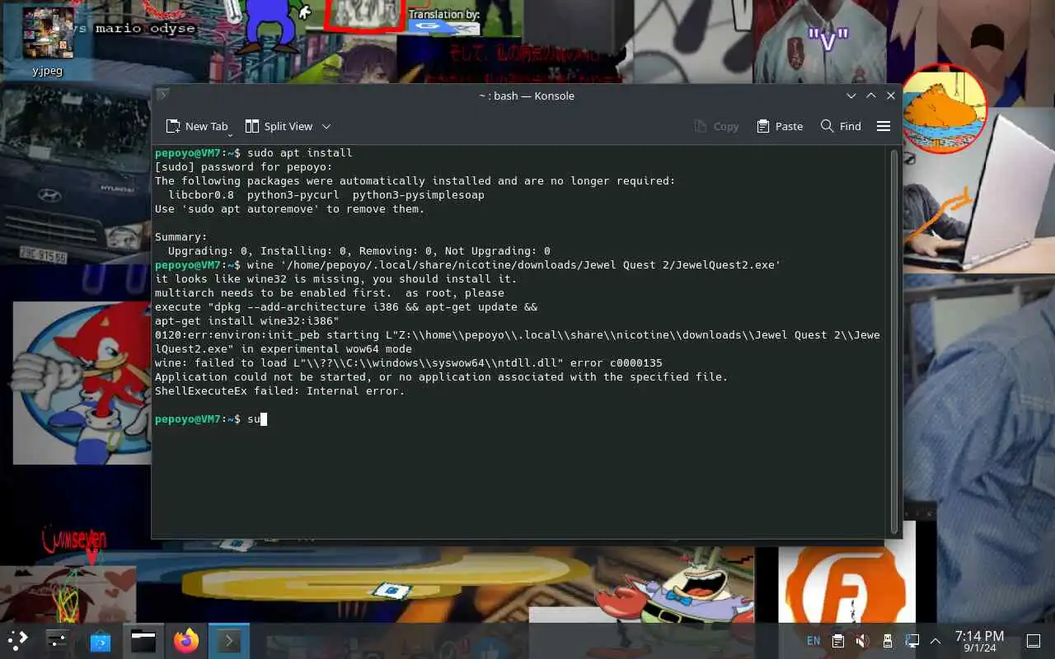
Task: Click the Konsole window icon in title bar
Action: pyautogui.click(x=163, y=96)
